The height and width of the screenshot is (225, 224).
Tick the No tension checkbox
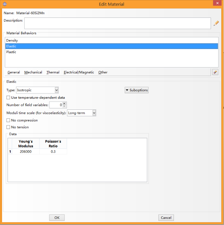tap(8, 127)
